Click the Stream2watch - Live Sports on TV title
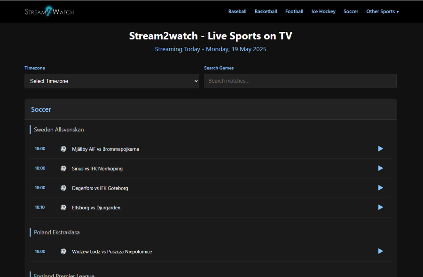 tap(211, 36)
